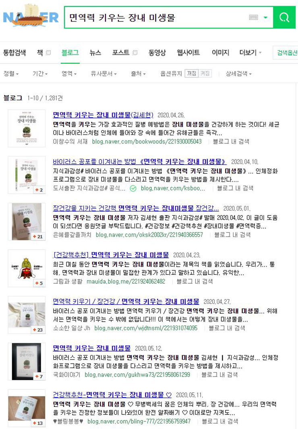The height and width of the screenshot is (429, 298).
Task: Click the green search magnifier button
Action: click(x=284, y=17)
